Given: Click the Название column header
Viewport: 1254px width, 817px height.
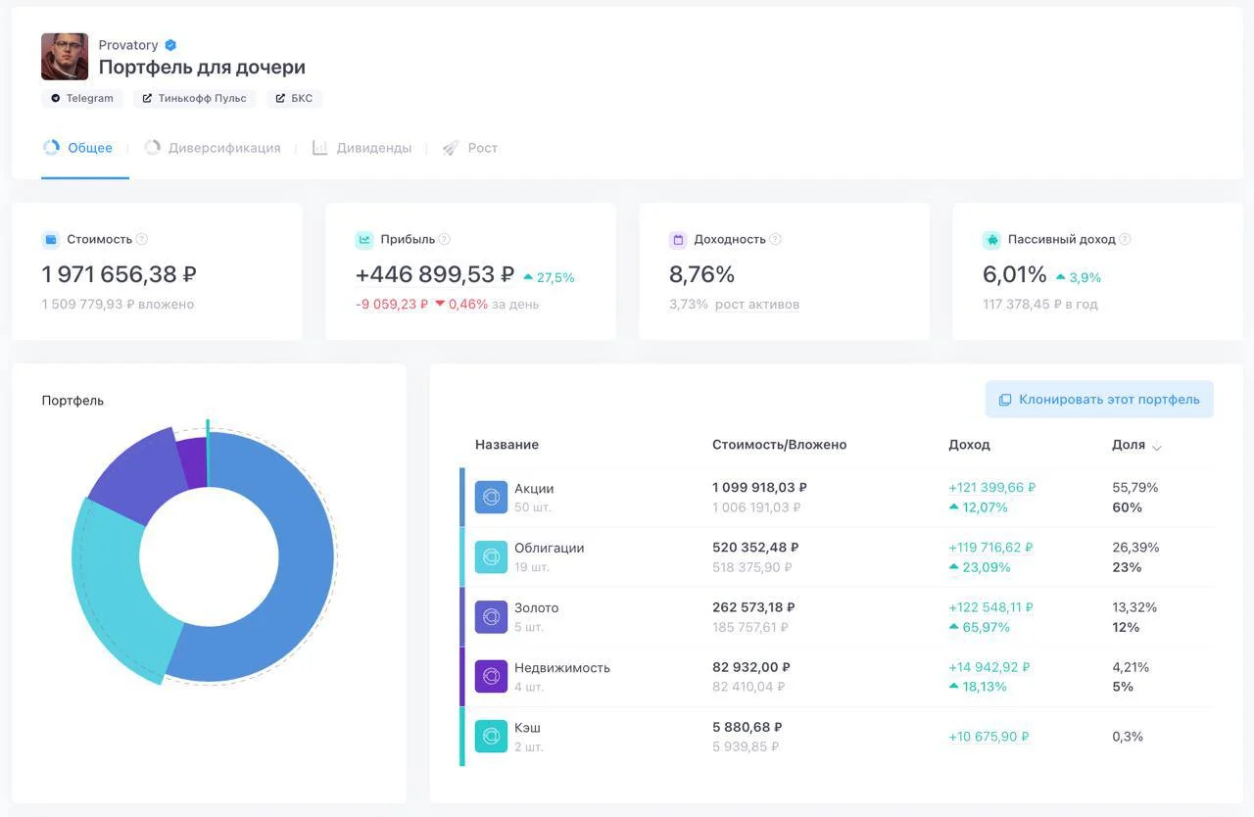Looking at the screenshot, I should [506, 445].
